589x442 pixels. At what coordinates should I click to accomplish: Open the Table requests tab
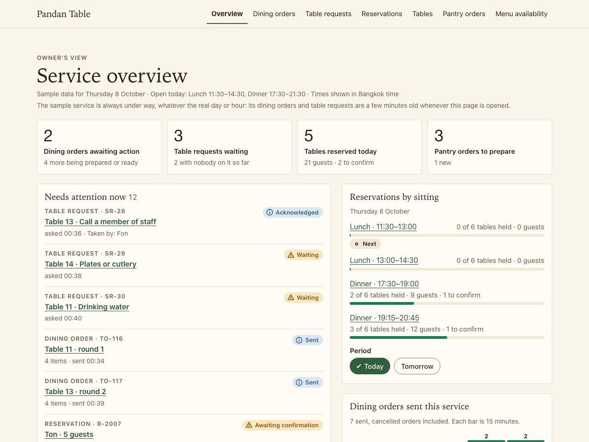pyautogui.click(x=329, y=14)
